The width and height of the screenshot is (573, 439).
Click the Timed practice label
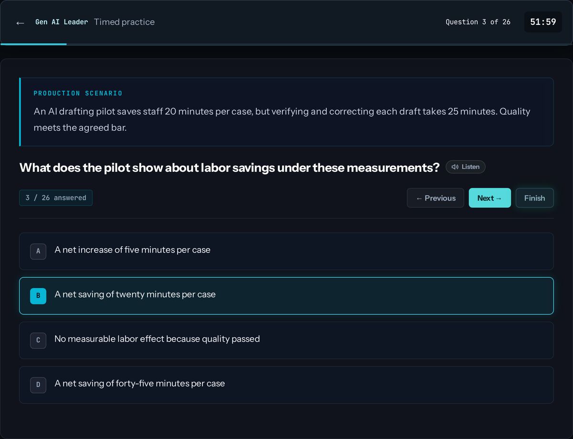coord(124,22)
